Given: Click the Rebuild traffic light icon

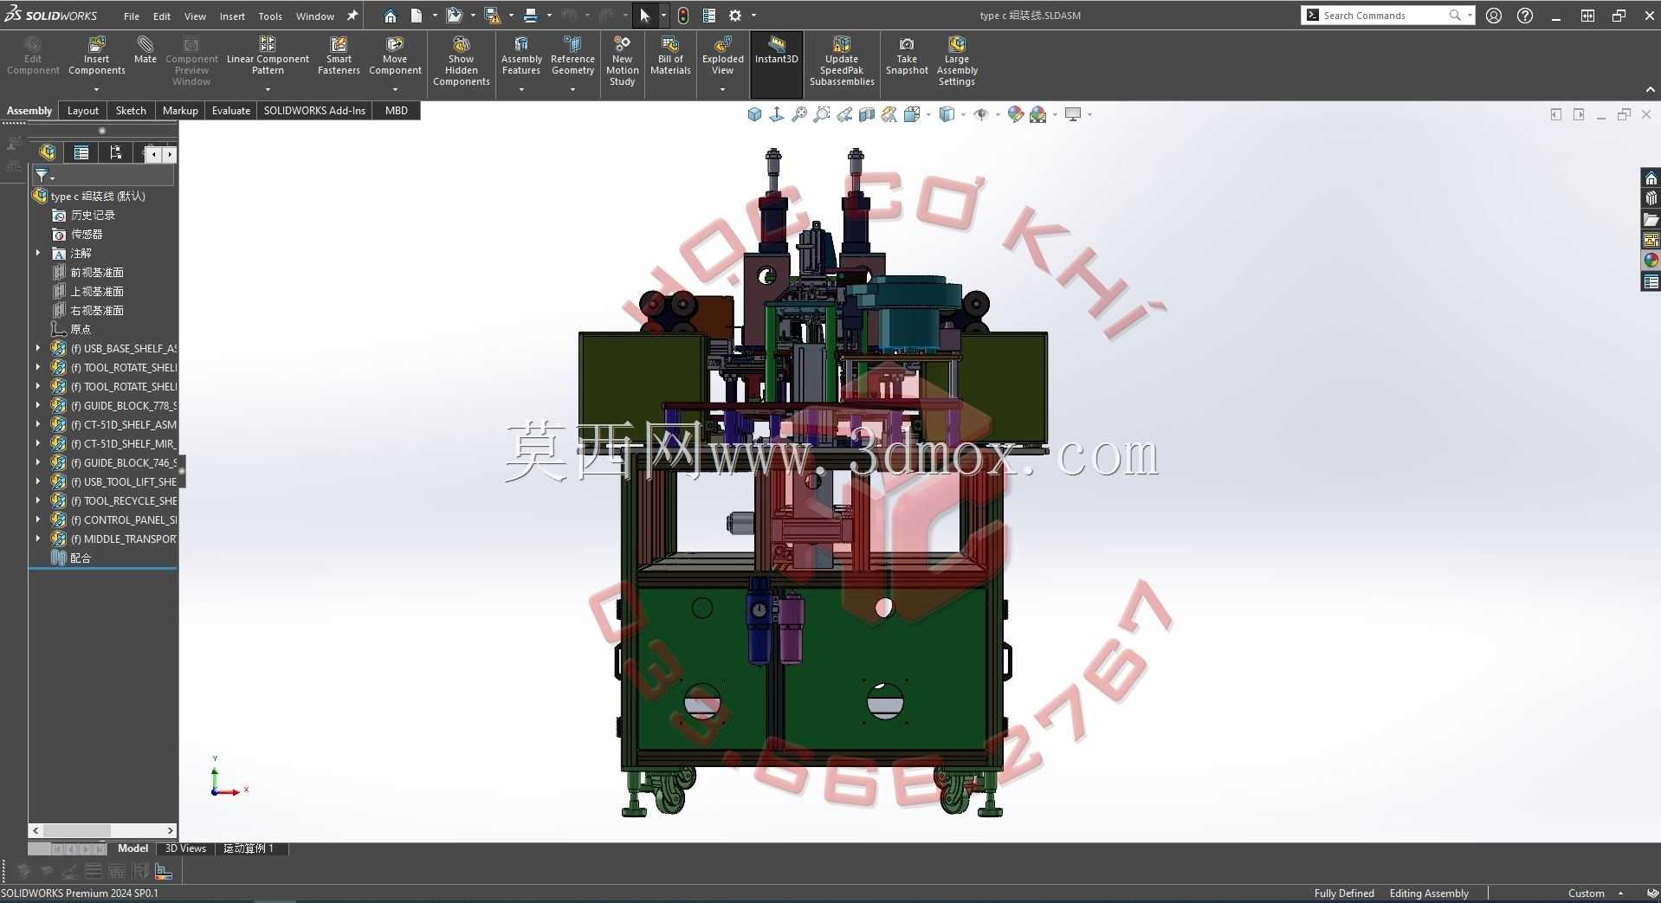Looking at the screenshot, I should point(683,16).
